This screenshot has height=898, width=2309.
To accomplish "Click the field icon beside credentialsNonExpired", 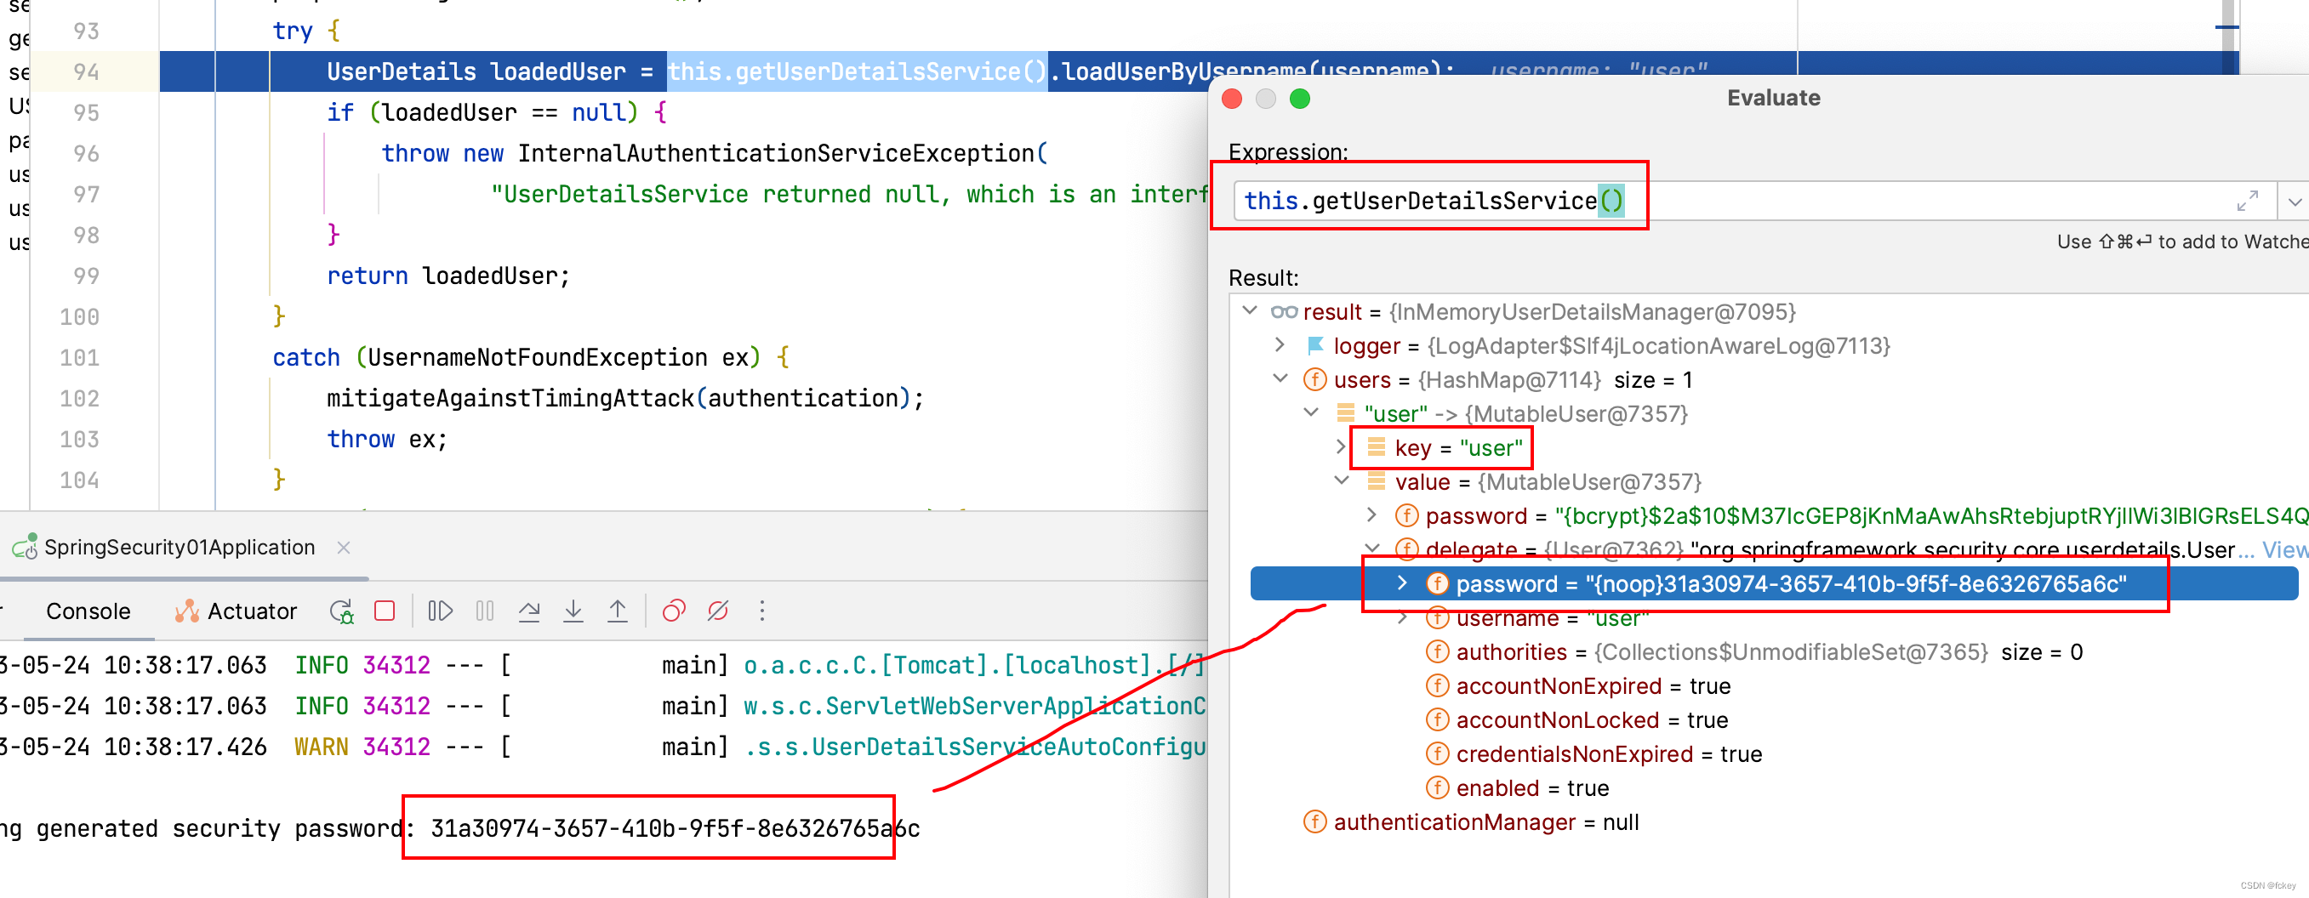I will click(x=1437, y=753).
